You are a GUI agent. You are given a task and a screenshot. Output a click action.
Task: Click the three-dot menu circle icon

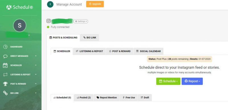point(50,4)
